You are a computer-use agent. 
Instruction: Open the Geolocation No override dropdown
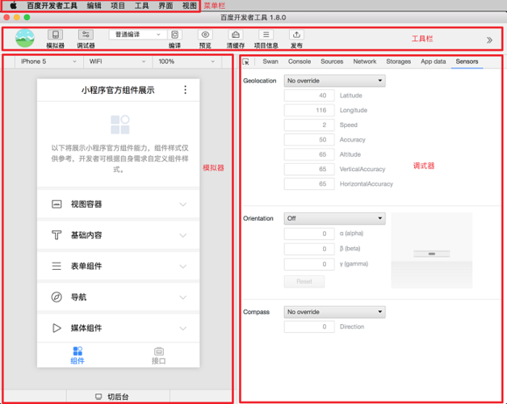(334, 81)
